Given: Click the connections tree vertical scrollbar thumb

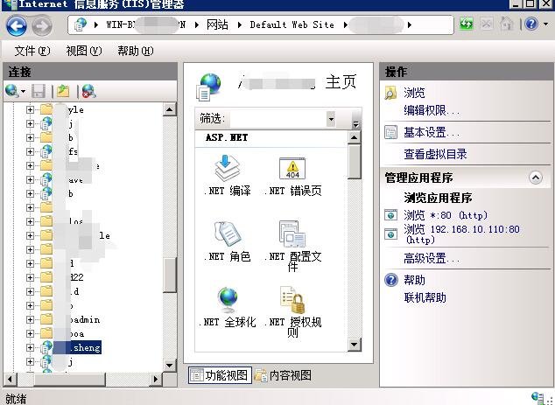Looking at the screenshot, I should click(170, 275).
